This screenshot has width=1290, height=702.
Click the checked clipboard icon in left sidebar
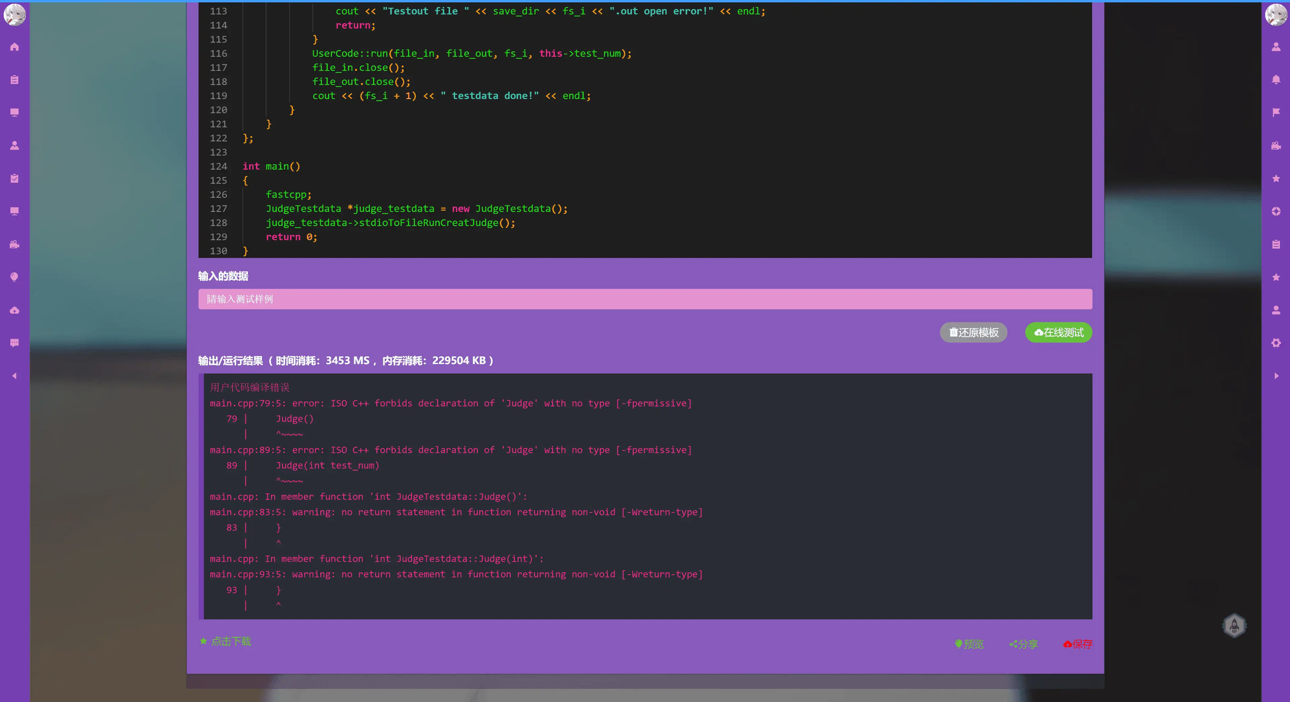pos(14,179)
